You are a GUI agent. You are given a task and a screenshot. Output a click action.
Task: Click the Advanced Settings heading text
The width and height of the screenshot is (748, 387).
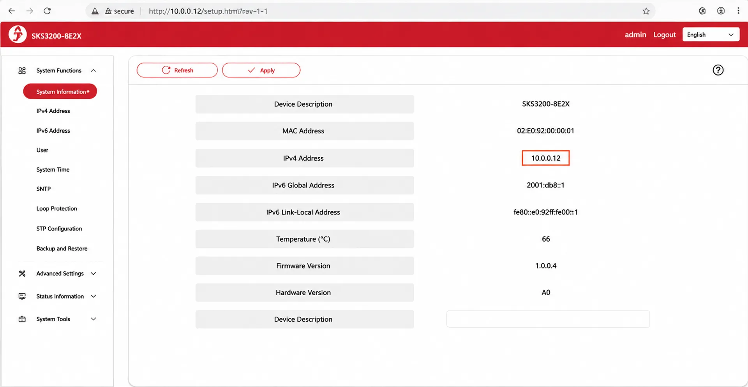click(60, 273)
